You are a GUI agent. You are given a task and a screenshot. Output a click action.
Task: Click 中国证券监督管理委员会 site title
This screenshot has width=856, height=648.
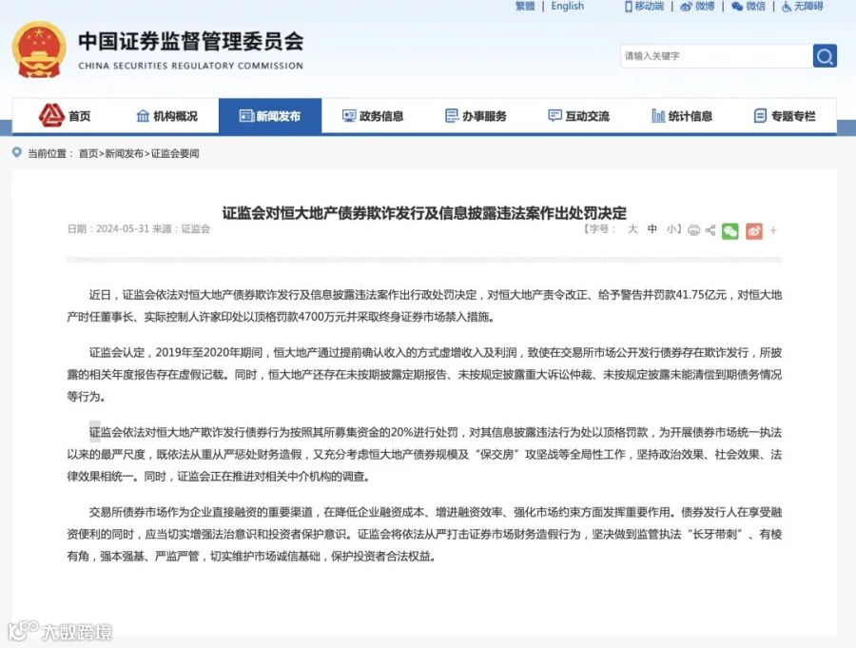tap(190, 42)
